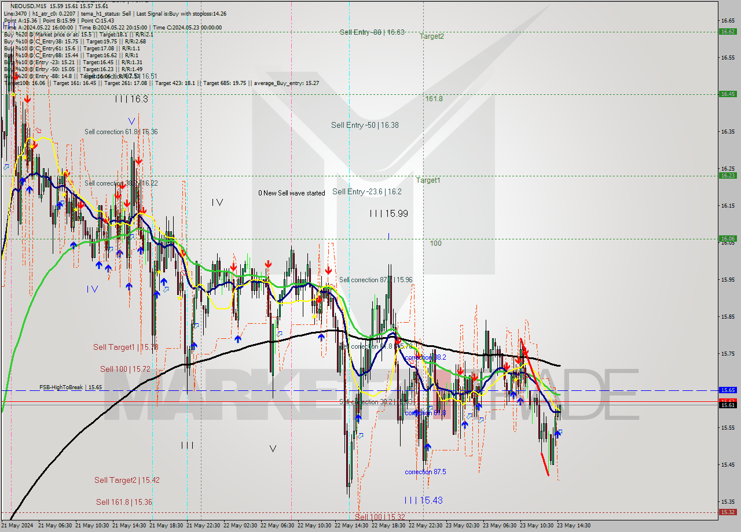
Task: Click 'Sell Entry -50 | 16.38' label
Action: click(x=365, y=125)
